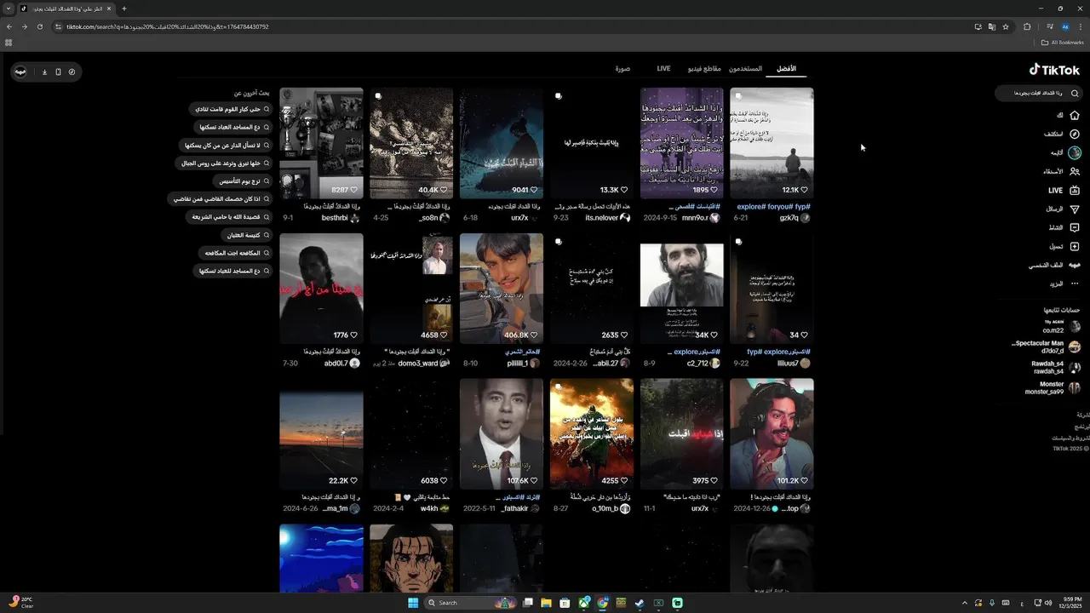1090x613 pixels.
Task: Open video thumbnail with 12.1K likes
Action: (772, 143)
